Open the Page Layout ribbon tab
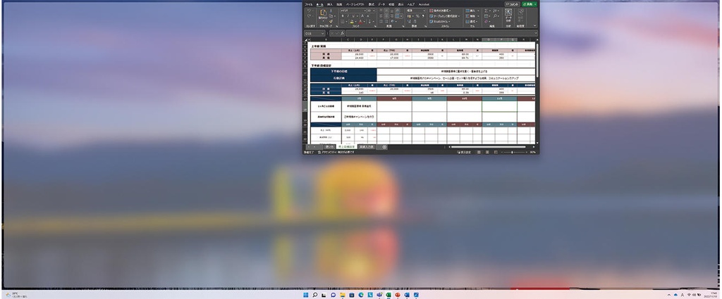Image resolution: width=722 pixels, height=299 pixels. [x=355, y=5]
